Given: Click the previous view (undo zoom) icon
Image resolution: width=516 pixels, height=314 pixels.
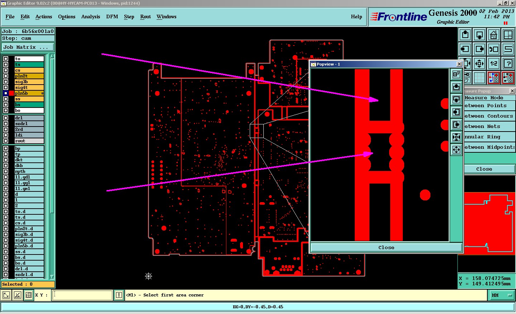Looking at the screenshot, I should tap(494, 49).
